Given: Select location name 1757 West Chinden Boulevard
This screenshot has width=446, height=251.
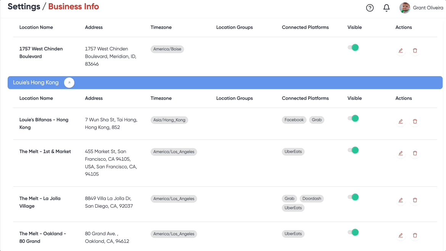Looking at the screenshot, I should tap(41, 52).
